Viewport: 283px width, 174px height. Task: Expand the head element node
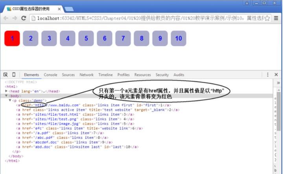pyautogui.click(x=6, y=91)
